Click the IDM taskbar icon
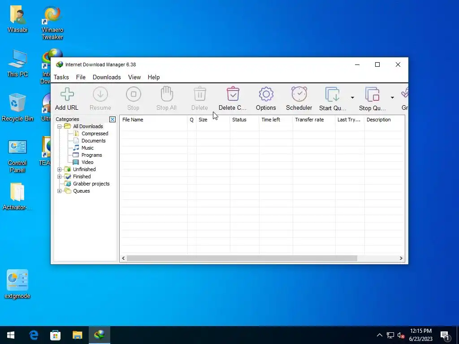 coord(99,335)
